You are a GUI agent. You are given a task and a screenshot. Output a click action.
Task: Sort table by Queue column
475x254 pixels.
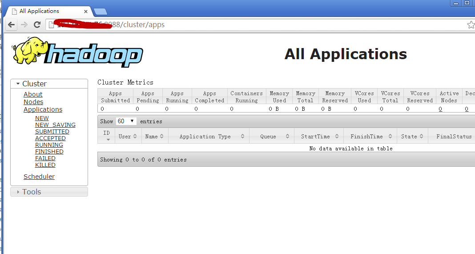tap(271, 137)
